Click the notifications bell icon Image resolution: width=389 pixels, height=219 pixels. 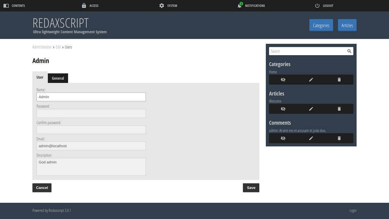click(x=240, y=6)
